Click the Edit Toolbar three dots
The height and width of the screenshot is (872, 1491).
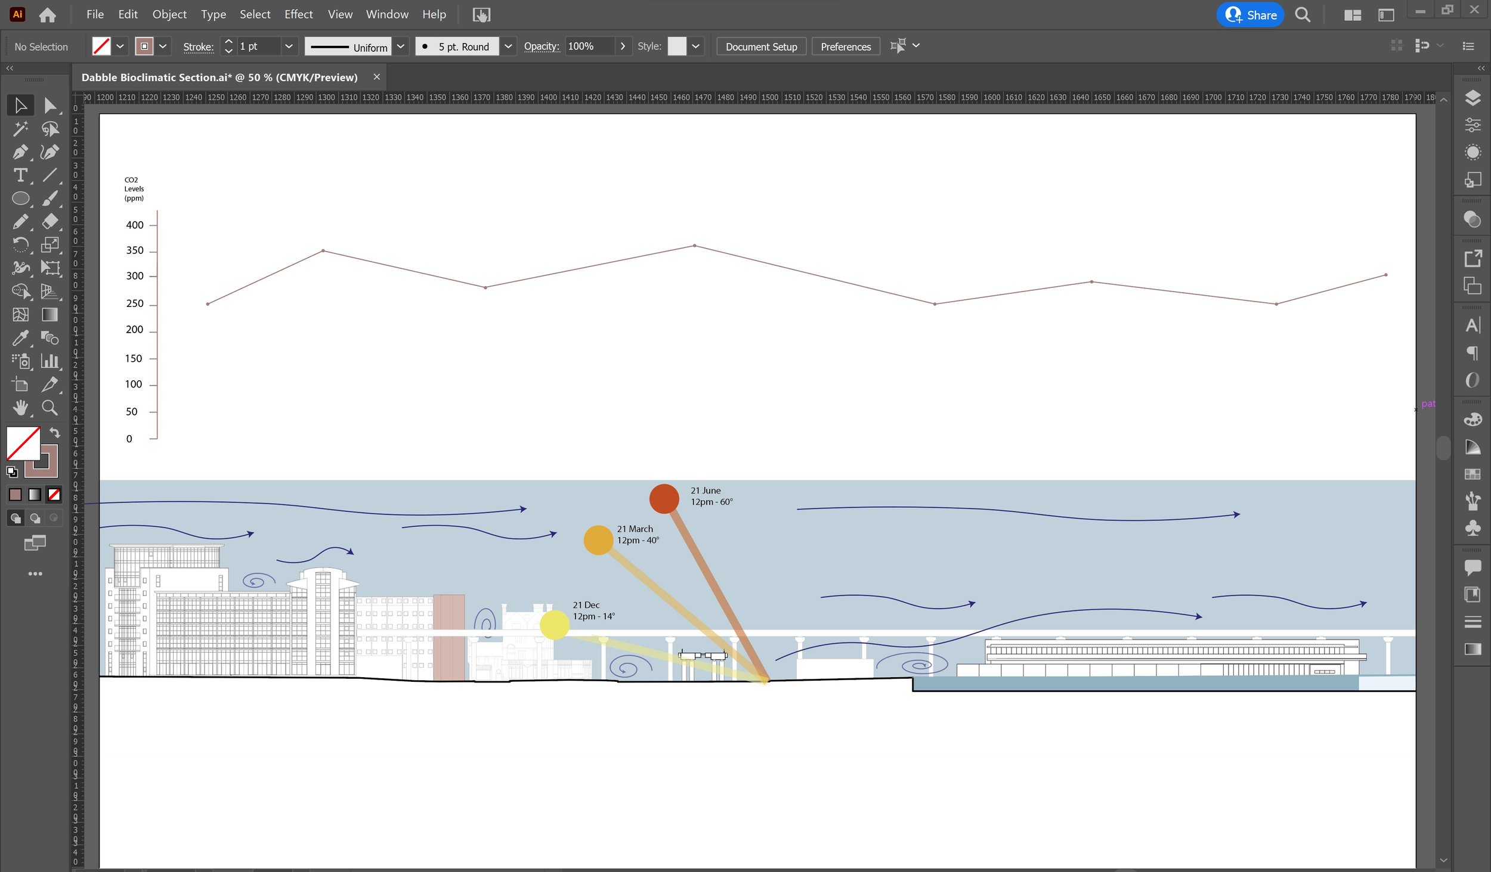35,574
